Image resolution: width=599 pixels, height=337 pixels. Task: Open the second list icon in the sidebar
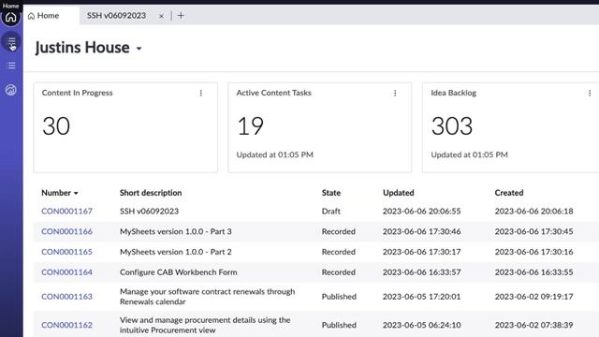click(x=11, y=66)
